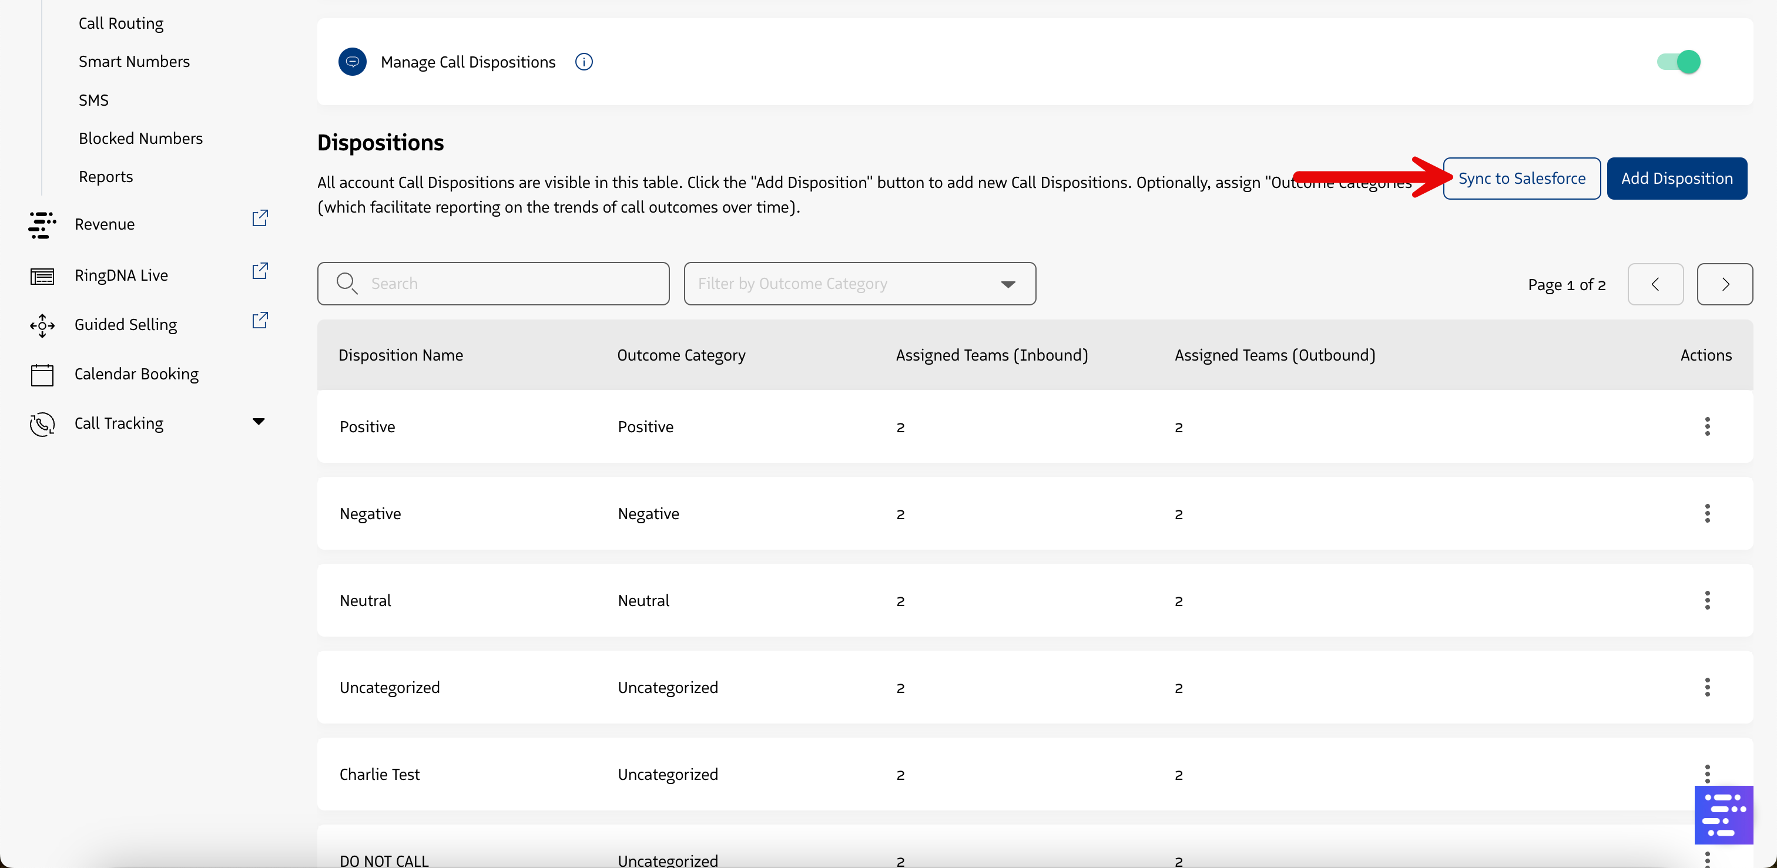Open Call Routing in the sidebar
This screenshot has height=868, width=1777.
[120, 23]
